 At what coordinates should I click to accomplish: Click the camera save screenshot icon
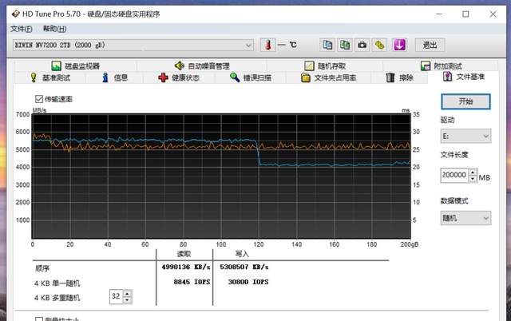pos(362,45)
